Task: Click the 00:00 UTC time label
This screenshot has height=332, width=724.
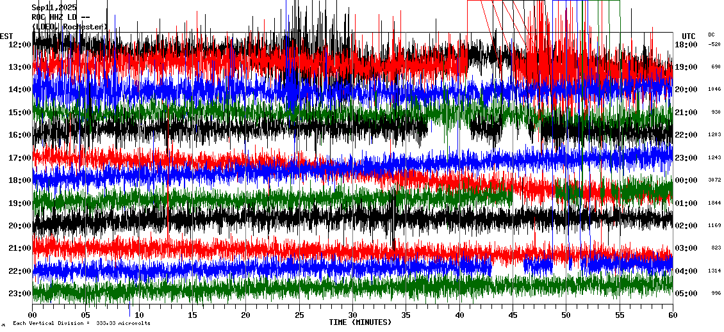Action: pos(687,180)
